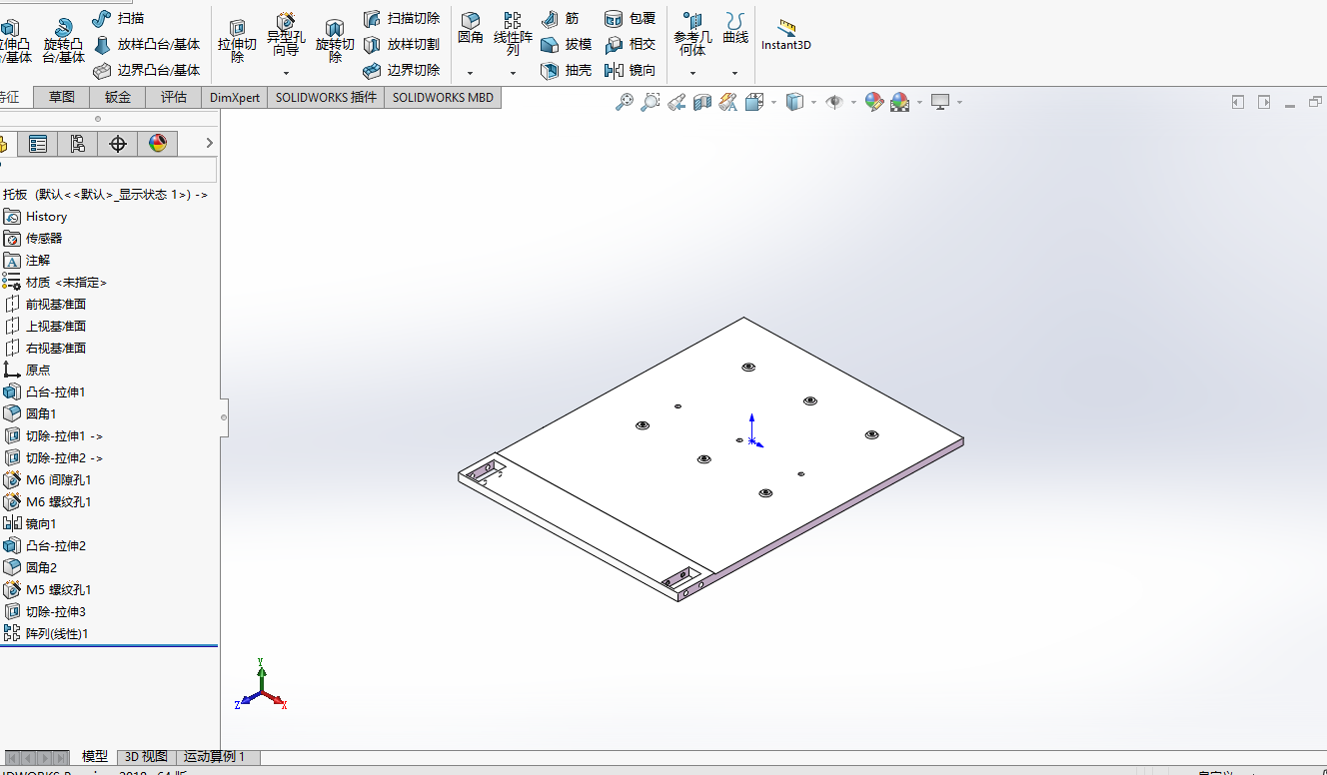The width and height of the screenshot is (1327, 775).
Task: Open the 异型孔向导 hole wizard
Action: [286, 35]
